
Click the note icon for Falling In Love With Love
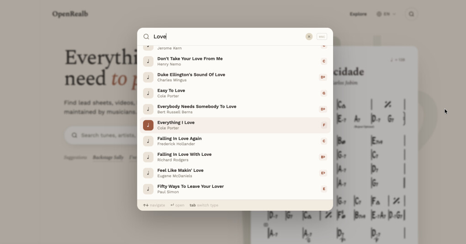coord(148,157)
